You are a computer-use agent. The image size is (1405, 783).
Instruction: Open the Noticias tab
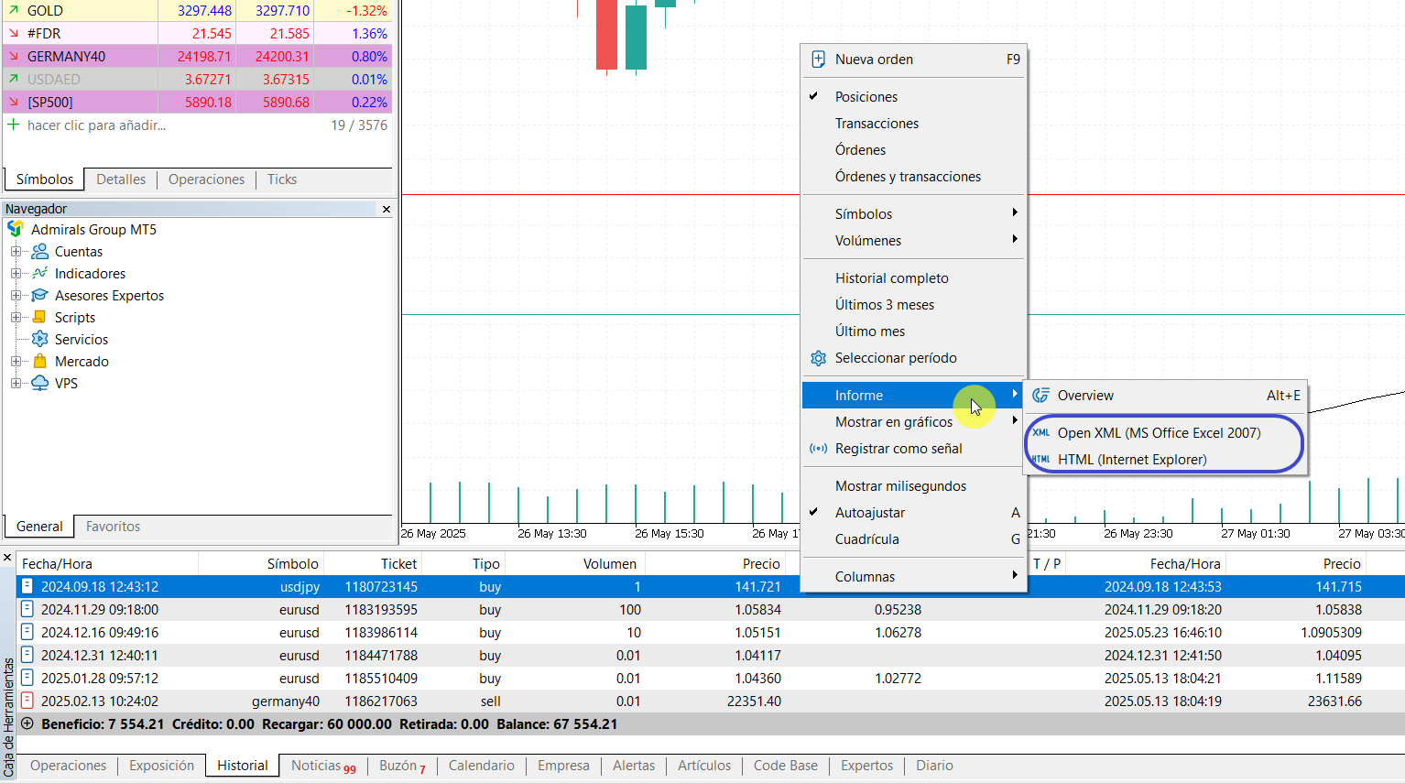(x=322, y=766)
